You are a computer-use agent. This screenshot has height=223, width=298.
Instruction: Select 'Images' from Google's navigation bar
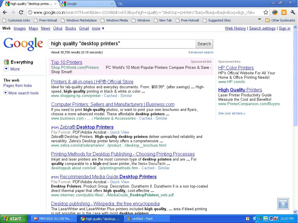(20, 28)
